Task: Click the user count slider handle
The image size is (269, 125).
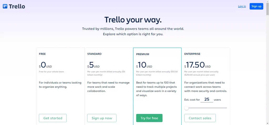Action: coord(187,108)
